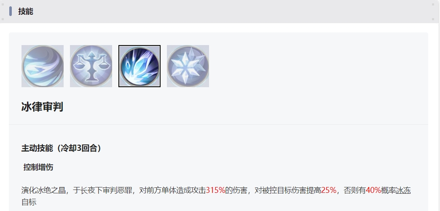Click the text 对被控目标伤害提高

pos(288,190)
